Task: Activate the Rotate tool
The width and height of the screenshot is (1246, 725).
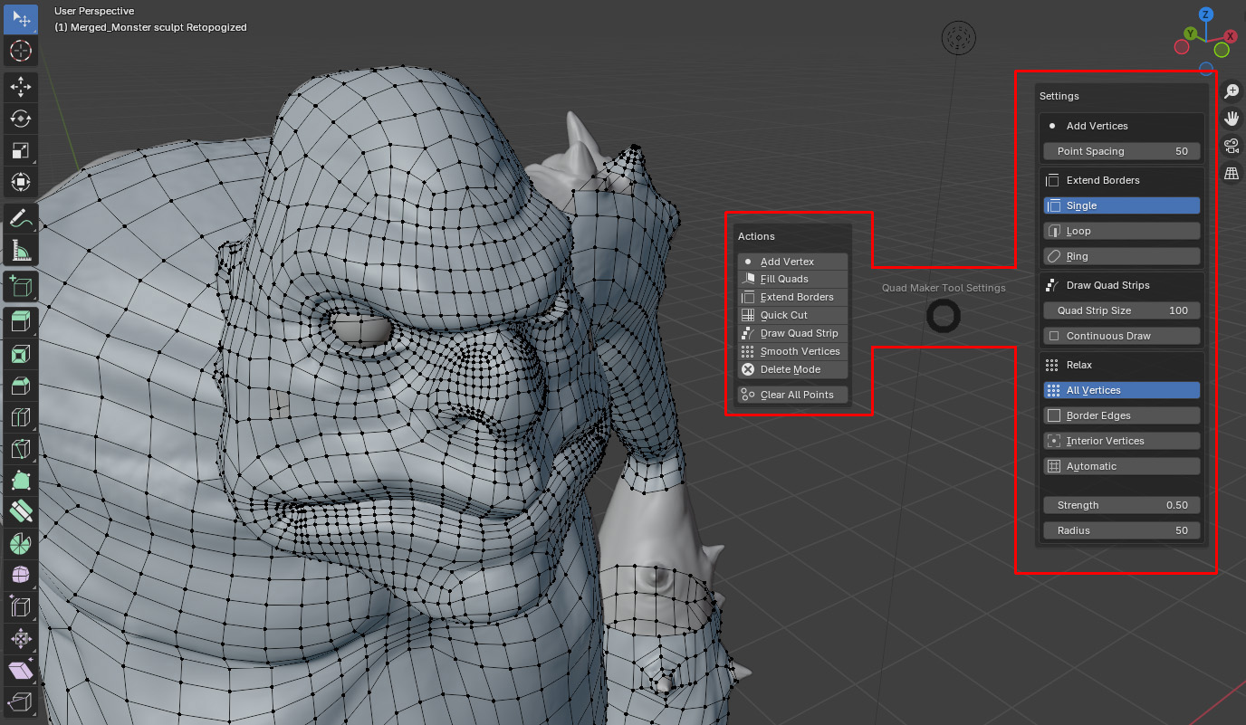Action: pos(21,119)
